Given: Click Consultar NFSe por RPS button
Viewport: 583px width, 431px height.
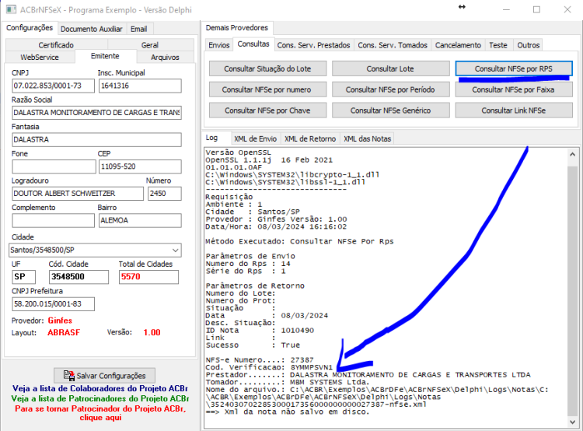Looking at the screenshot, I should click(514, 69).
